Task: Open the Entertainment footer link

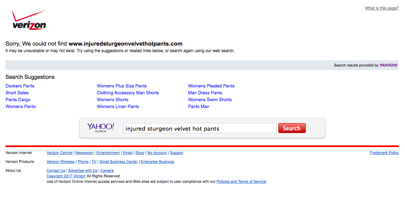Action: point(108,153)
